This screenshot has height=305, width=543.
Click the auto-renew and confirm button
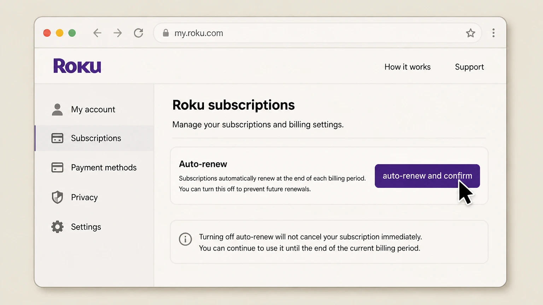pos(427,176)
